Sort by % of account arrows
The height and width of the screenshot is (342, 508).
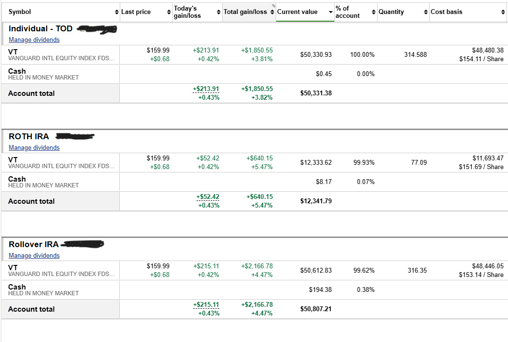click(x=374, y=13)
